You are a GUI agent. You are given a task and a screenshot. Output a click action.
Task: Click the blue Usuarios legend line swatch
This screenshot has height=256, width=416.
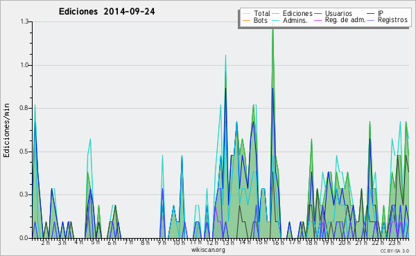318,14
